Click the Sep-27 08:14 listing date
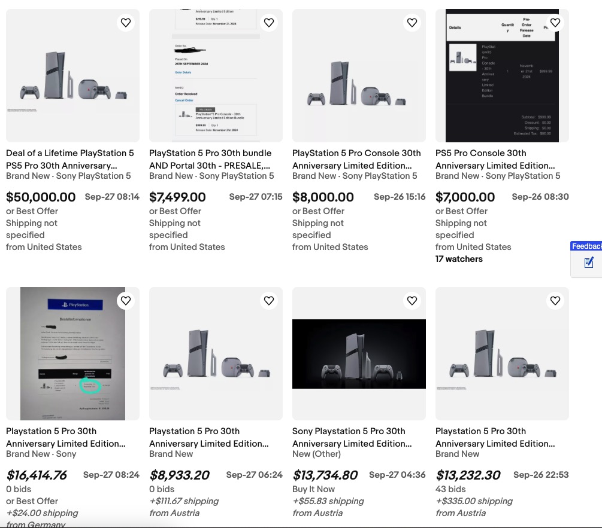Screen dimensions: 602x528 112,197
